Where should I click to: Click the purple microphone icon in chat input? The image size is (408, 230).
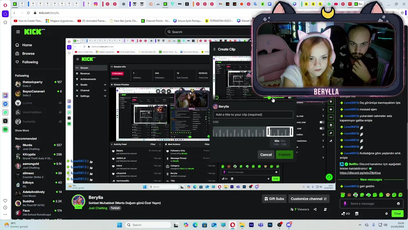pyautogui.click(x=345, y=203)
